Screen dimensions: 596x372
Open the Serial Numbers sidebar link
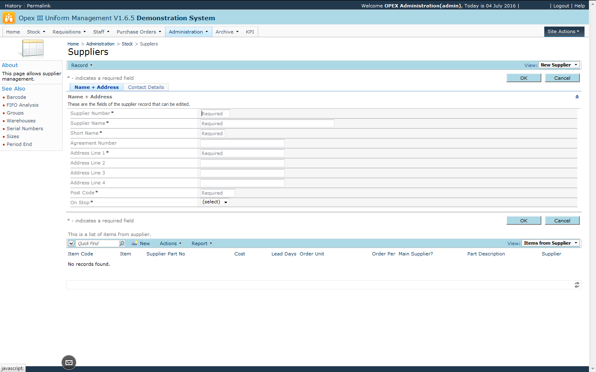24,129
